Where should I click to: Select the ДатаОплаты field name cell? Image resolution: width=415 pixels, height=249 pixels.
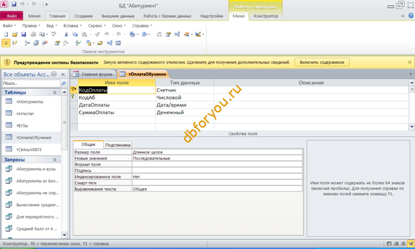point(116,105)
